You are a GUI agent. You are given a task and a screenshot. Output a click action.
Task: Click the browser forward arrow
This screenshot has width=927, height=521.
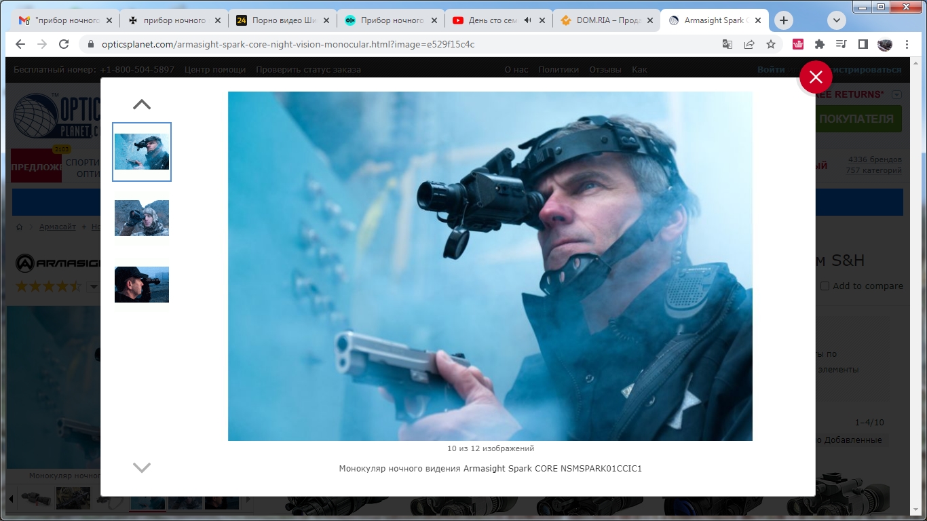(42, 44)
